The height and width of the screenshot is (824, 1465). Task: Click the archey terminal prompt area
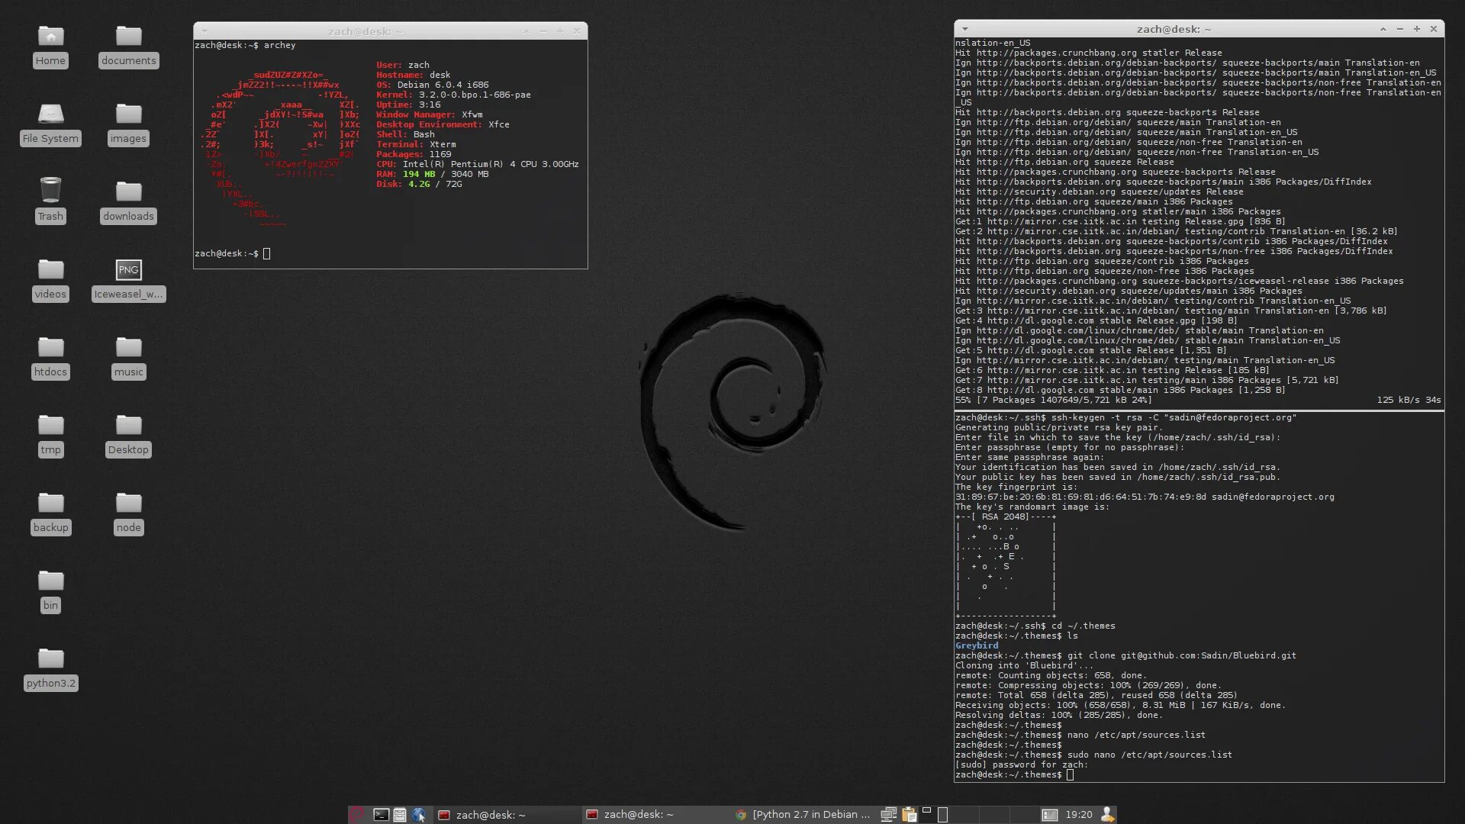[x=266, y=253]
